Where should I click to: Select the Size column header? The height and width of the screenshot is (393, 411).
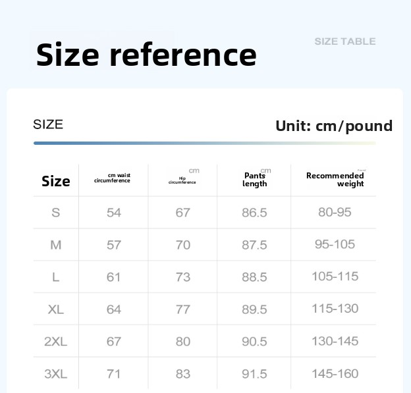(x=56, y=181)
